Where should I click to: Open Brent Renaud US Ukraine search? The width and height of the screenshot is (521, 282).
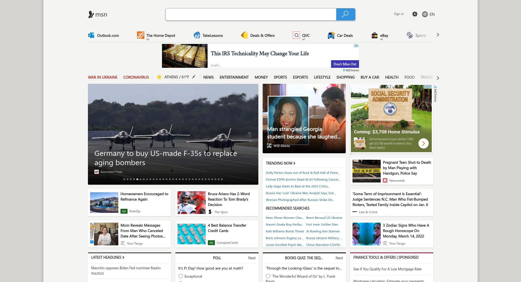pos(324,218)
